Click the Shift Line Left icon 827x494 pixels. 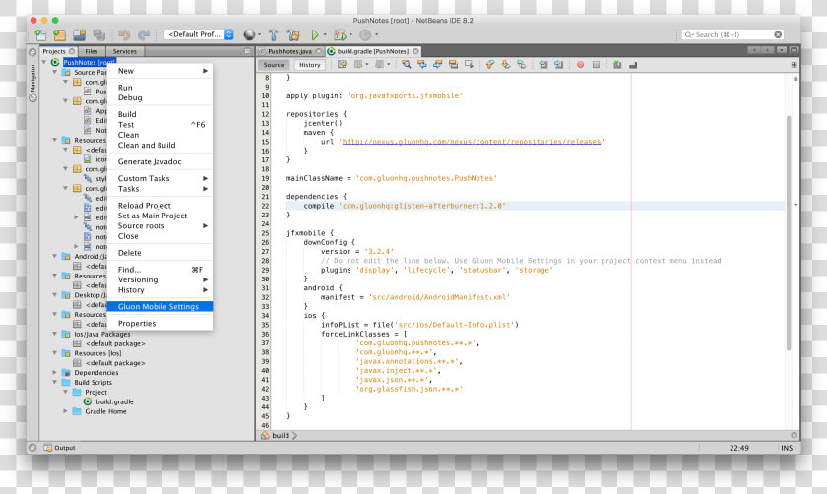543,64
